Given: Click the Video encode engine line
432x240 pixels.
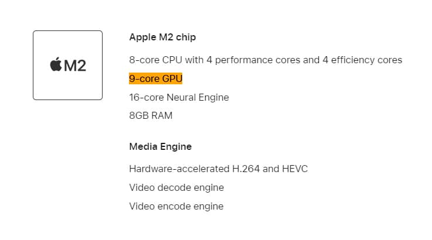Looking at the screenshot, I should [176, 206].
